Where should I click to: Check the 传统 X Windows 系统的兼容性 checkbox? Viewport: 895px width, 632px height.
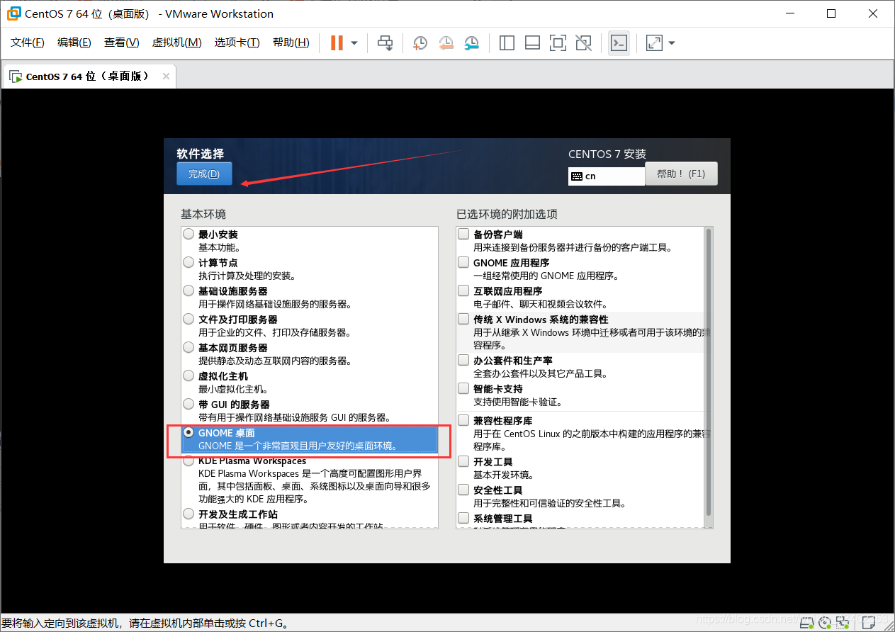tap(463, 319)
